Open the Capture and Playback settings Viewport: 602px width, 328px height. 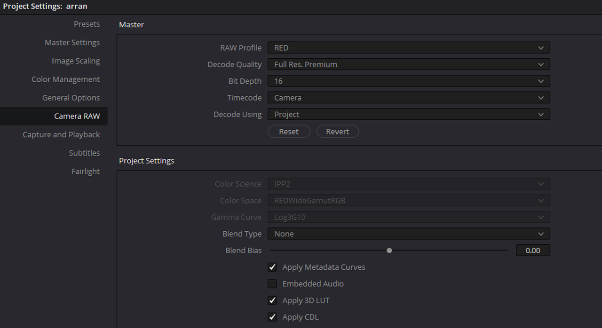[x=61, y=134]
